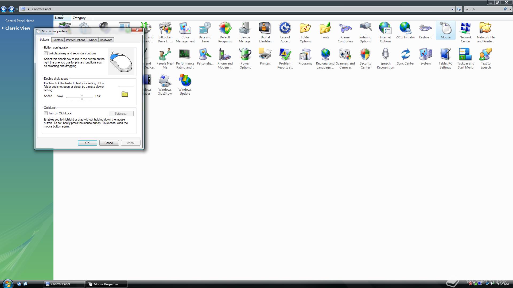Screen dimensions: 513x288
Task: Open Network Center
Action: tap(465, 32)
